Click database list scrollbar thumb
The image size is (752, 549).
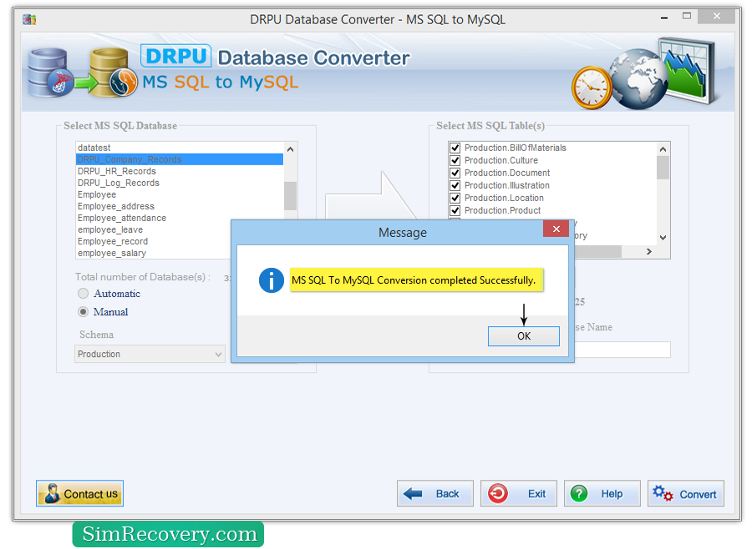tap(290, 195)
